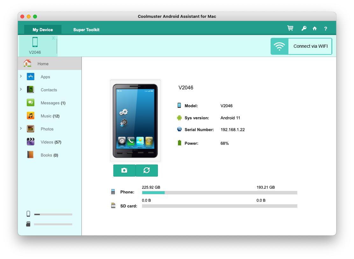Click the green macOS zoom window button

(x=35, y=17)
